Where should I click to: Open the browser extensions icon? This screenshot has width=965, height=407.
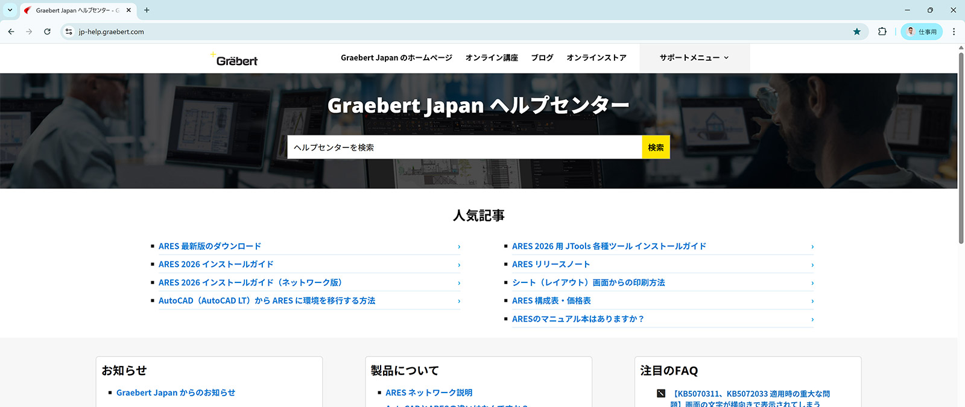(x=882, y=32)
